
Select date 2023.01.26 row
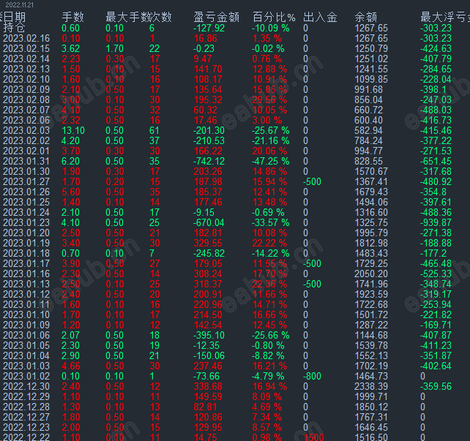coord(26,192)
